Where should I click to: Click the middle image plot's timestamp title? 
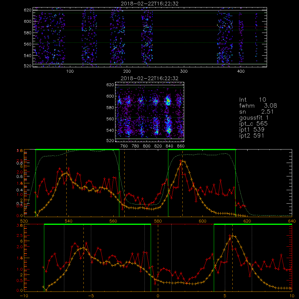[149, 78]
